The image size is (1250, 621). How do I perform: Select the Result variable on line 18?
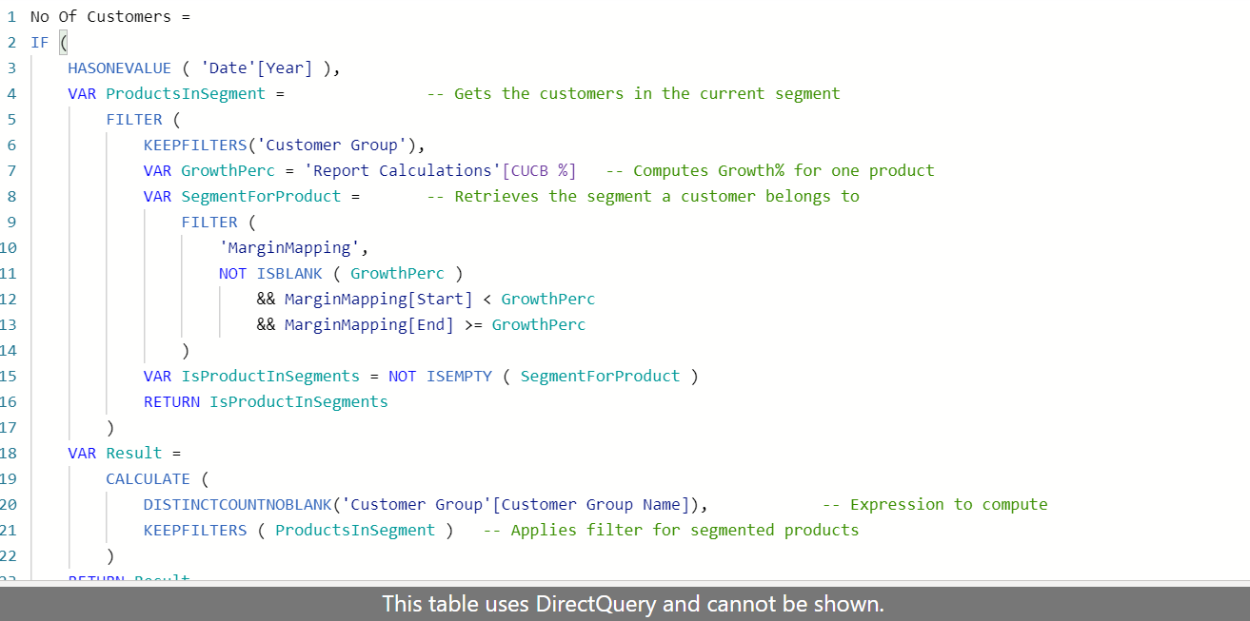[133, 453]
